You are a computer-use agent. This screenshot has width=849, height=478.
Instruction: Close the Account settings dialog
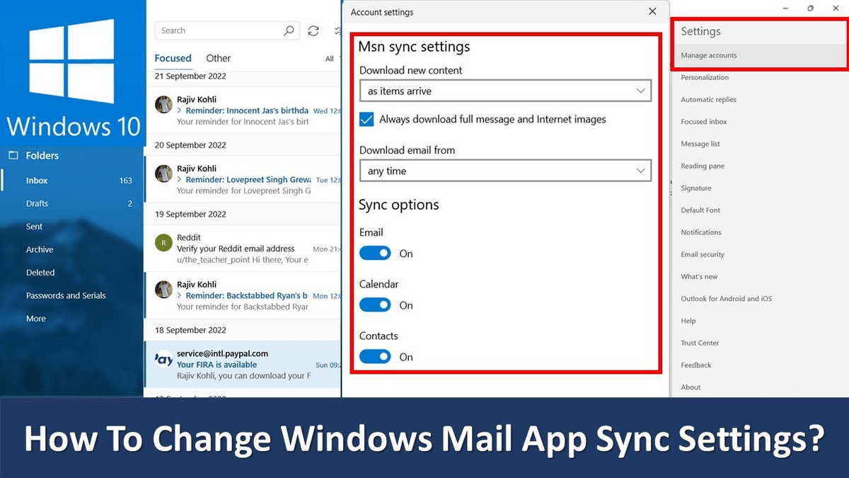click(x=652, y=11)
